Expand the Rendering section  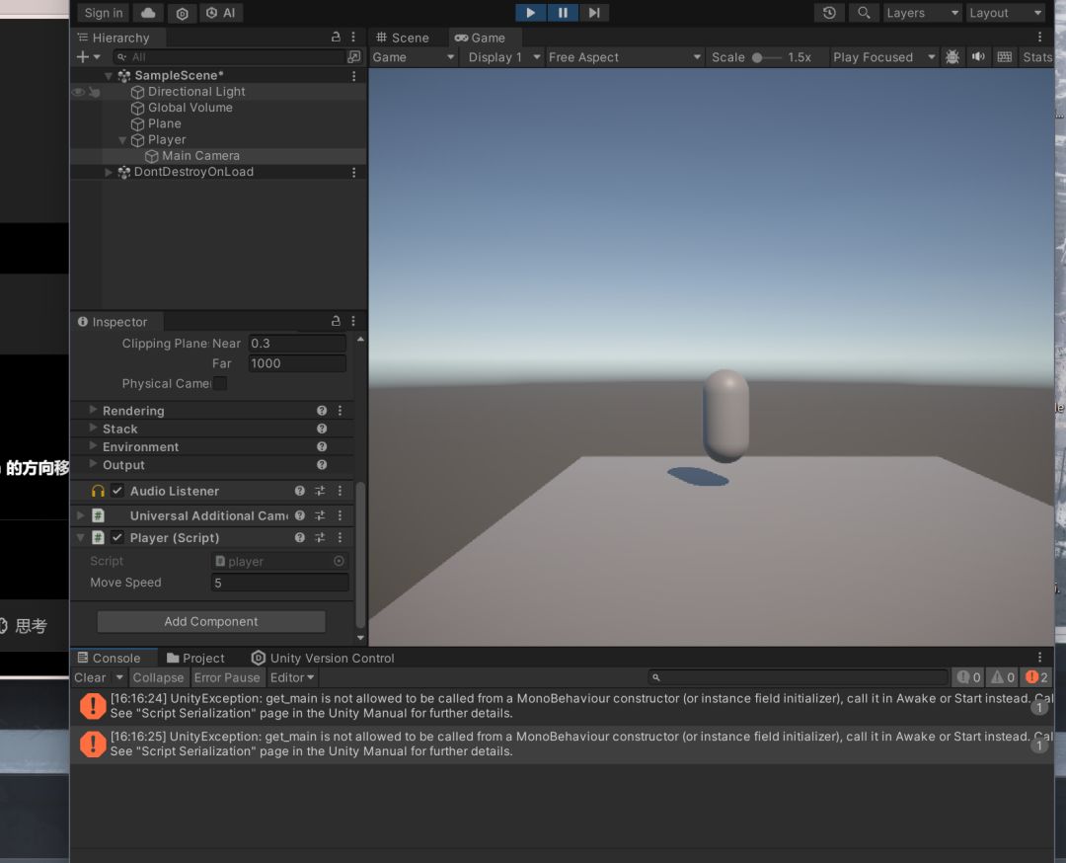tap(93, 410)
